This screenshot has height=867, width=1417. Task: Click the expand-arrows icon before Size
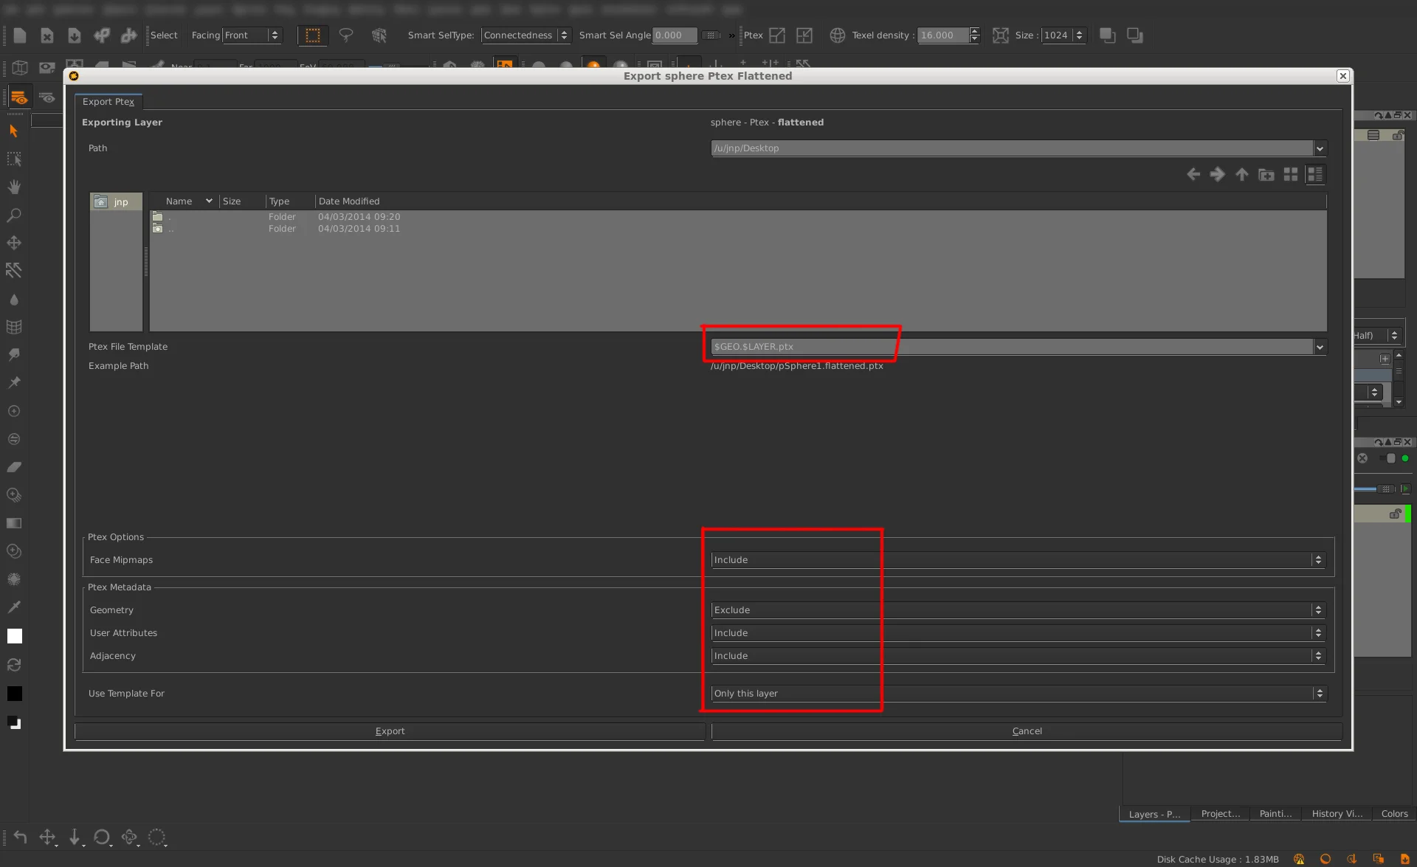coord(1000,35)
